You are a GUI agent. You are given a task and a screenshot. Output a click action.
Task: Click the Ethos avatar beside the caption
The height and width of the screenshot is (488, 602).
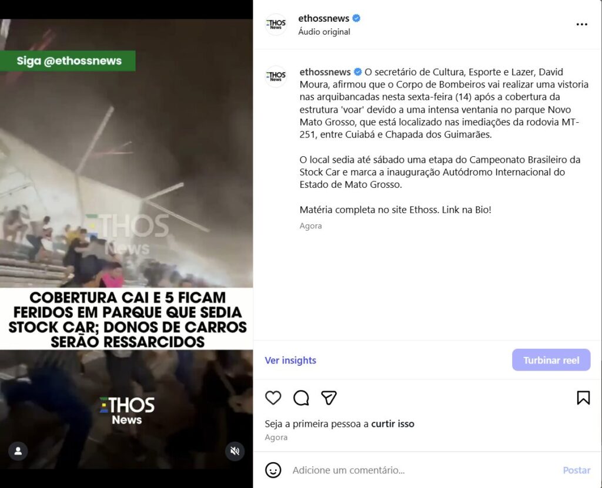click(x=276, y=76)
